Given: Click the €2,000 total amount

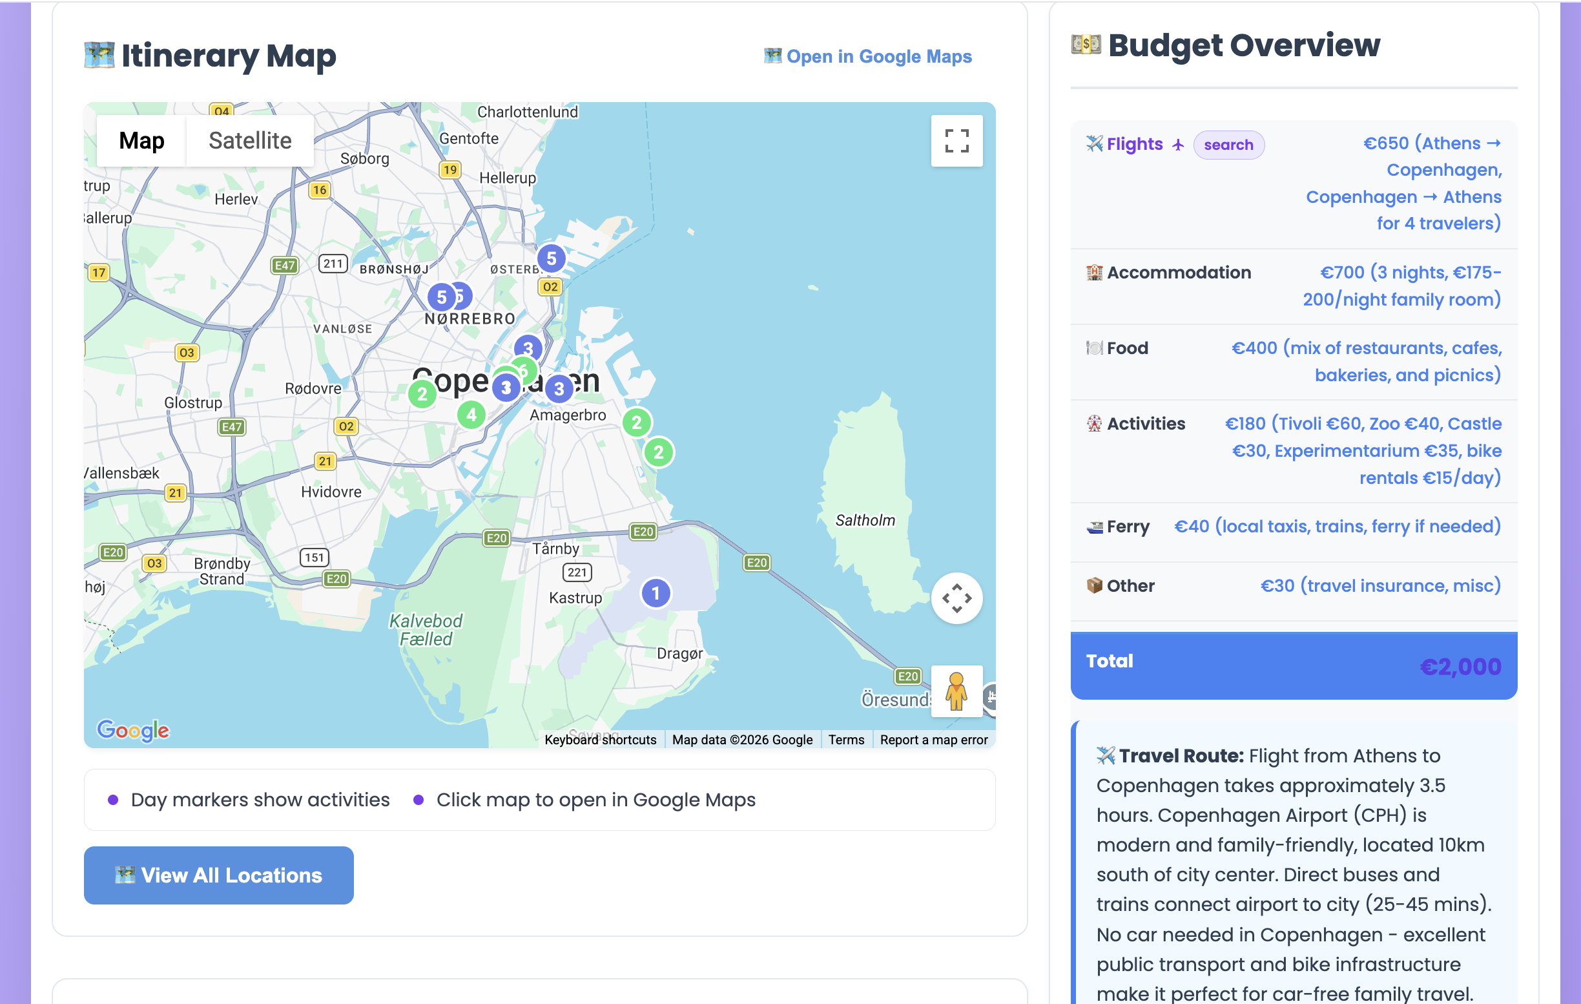Looking at the screenshot, I should point(1461,667).
